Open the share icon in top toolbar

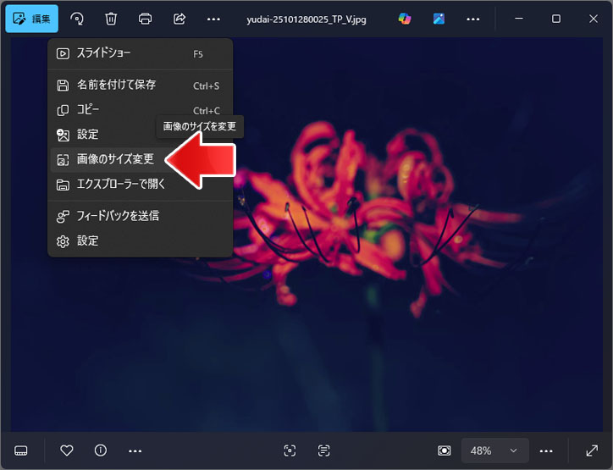179,19
